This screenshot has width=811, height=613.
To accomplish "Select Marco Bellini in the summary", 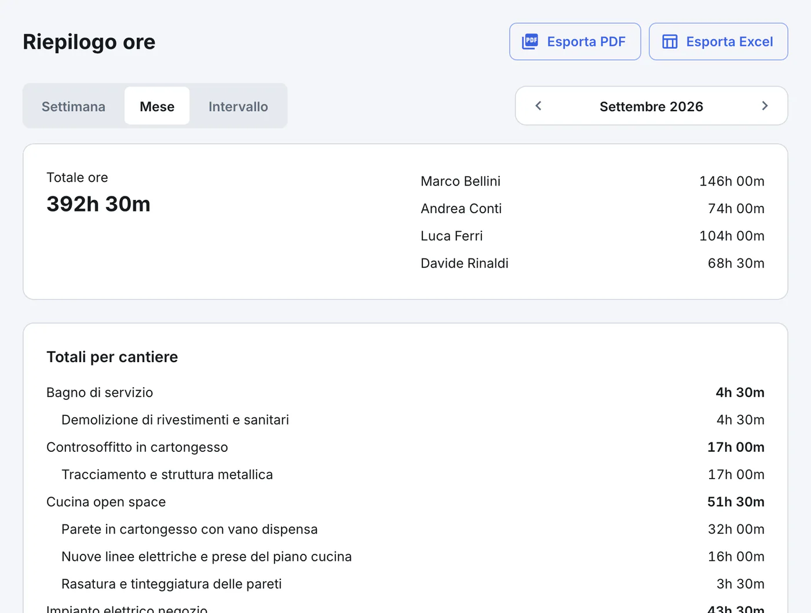I will [x=461, y=181].
